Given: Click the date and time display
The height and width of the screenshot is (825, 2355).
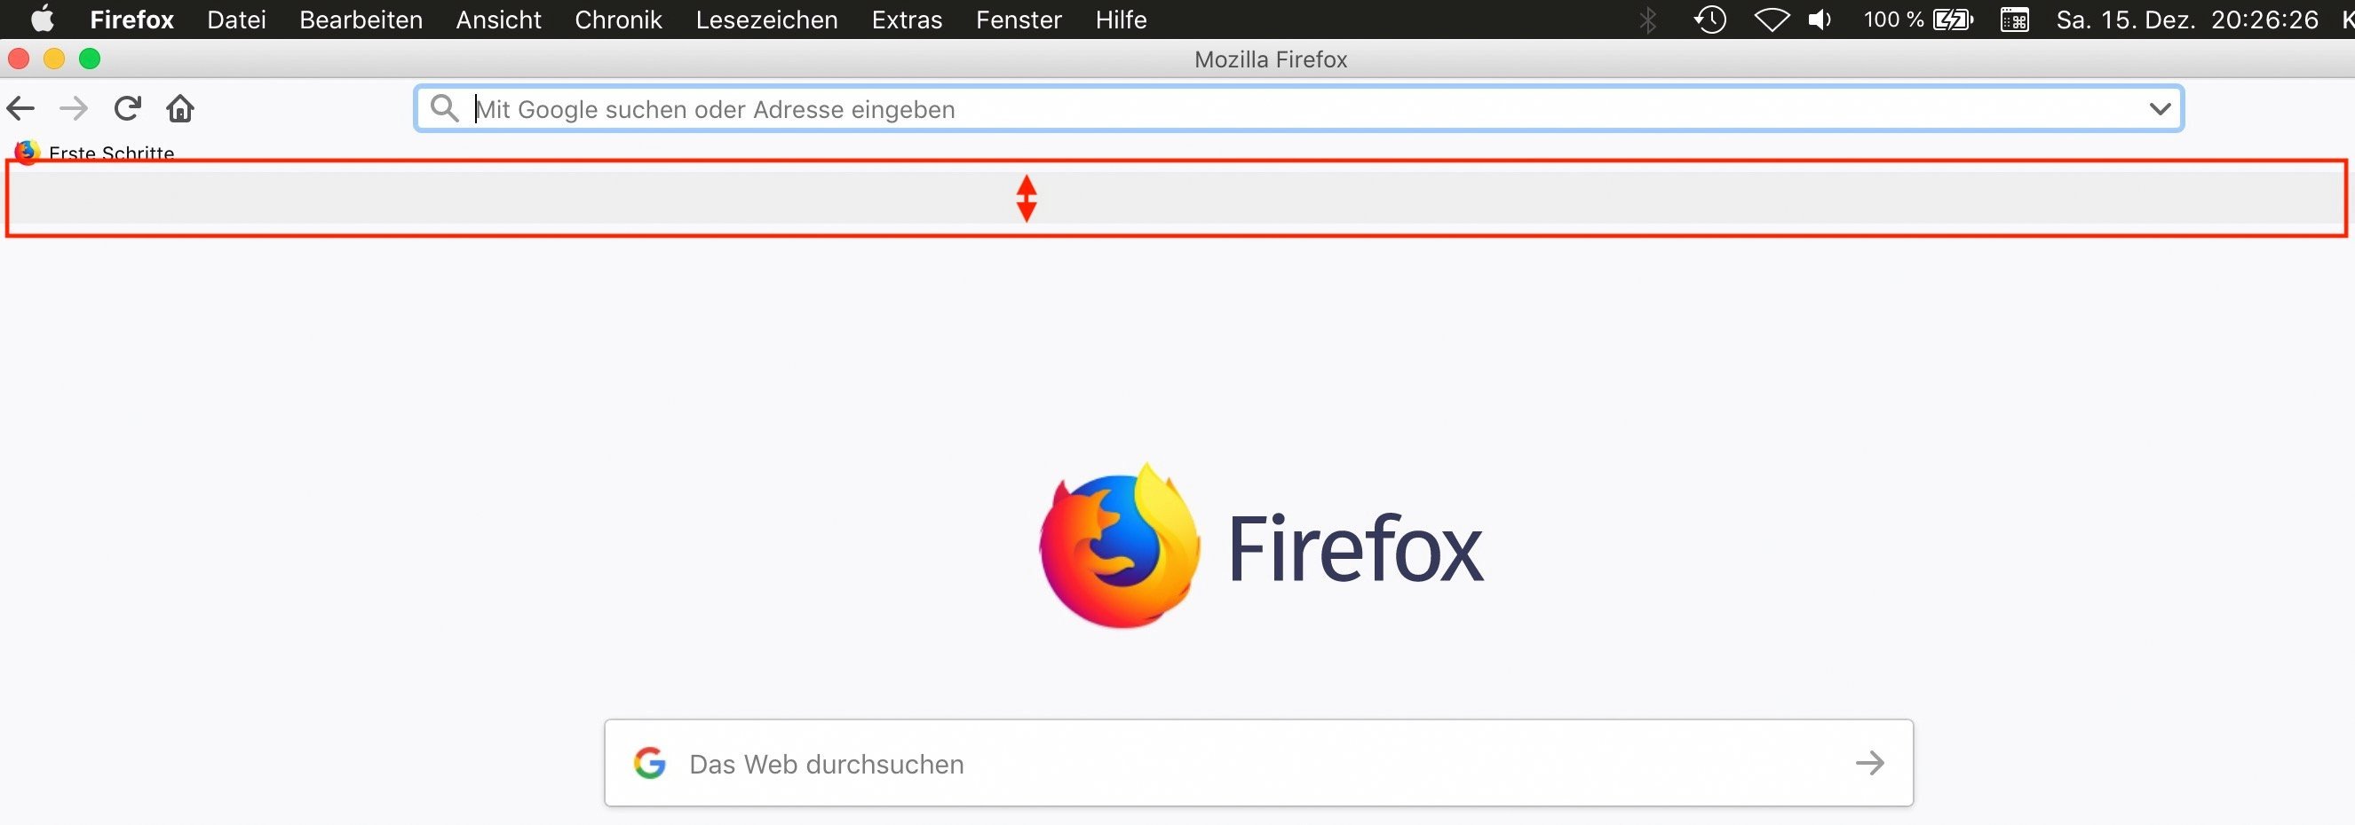Looking at the screenshot, I should (2187, 20).
